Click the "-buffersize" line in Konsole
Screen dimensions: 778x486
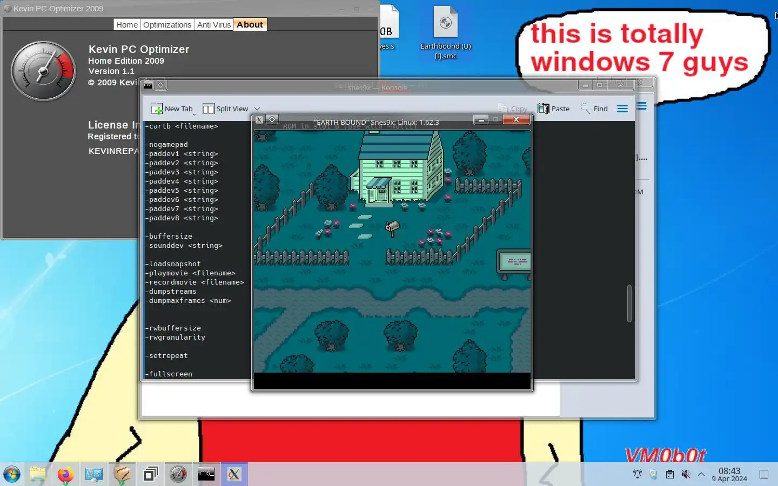pos(169,236)
